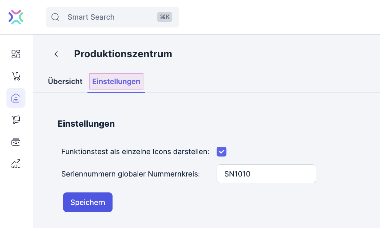Uncheck the Funktionstest einzelne Icons checkbox
Viewport: 380px width, 228px height.
click(x=221, y=152)
